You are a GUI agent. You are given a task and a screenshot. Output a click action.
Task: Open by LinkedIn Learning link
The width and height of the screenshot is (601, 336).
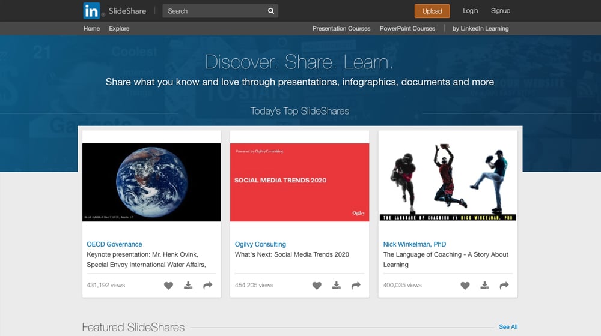pos(480,28)
